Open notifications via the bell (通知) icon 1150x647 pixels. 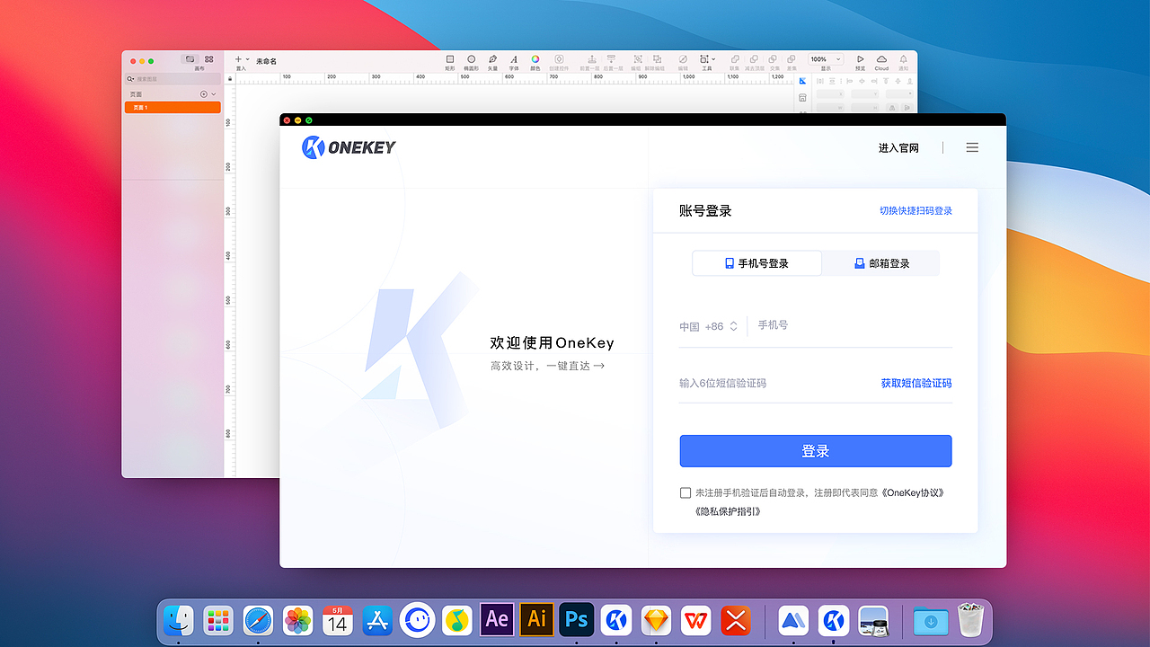904,58
